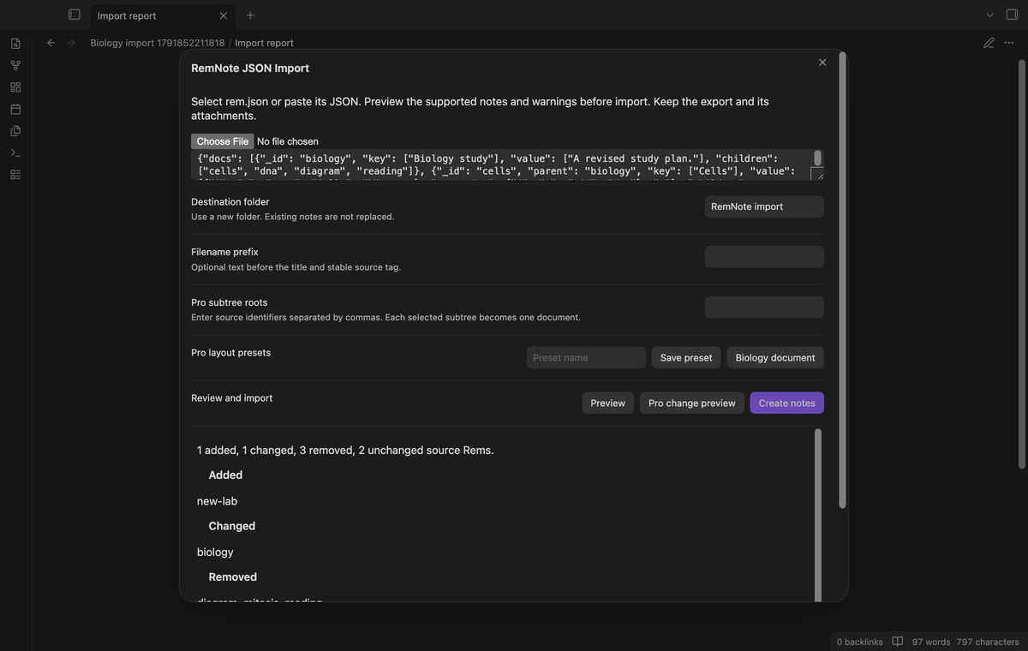Open the tab list dropdown chevron
Image resolution: width=1028 pixels, height=651 pixels.
click(990, 15)
